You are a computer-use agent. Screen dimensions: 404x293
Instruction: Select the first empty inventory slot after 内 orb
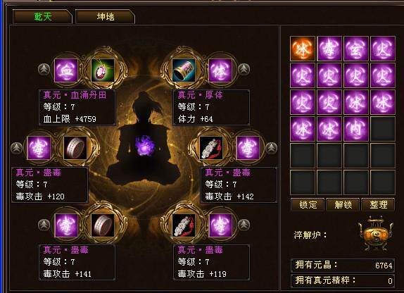tap(383, 129)
